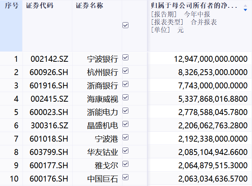This screenshot has height=186, width=252.
Task: Click the security name 华友钴业
Action: [103, 152]
